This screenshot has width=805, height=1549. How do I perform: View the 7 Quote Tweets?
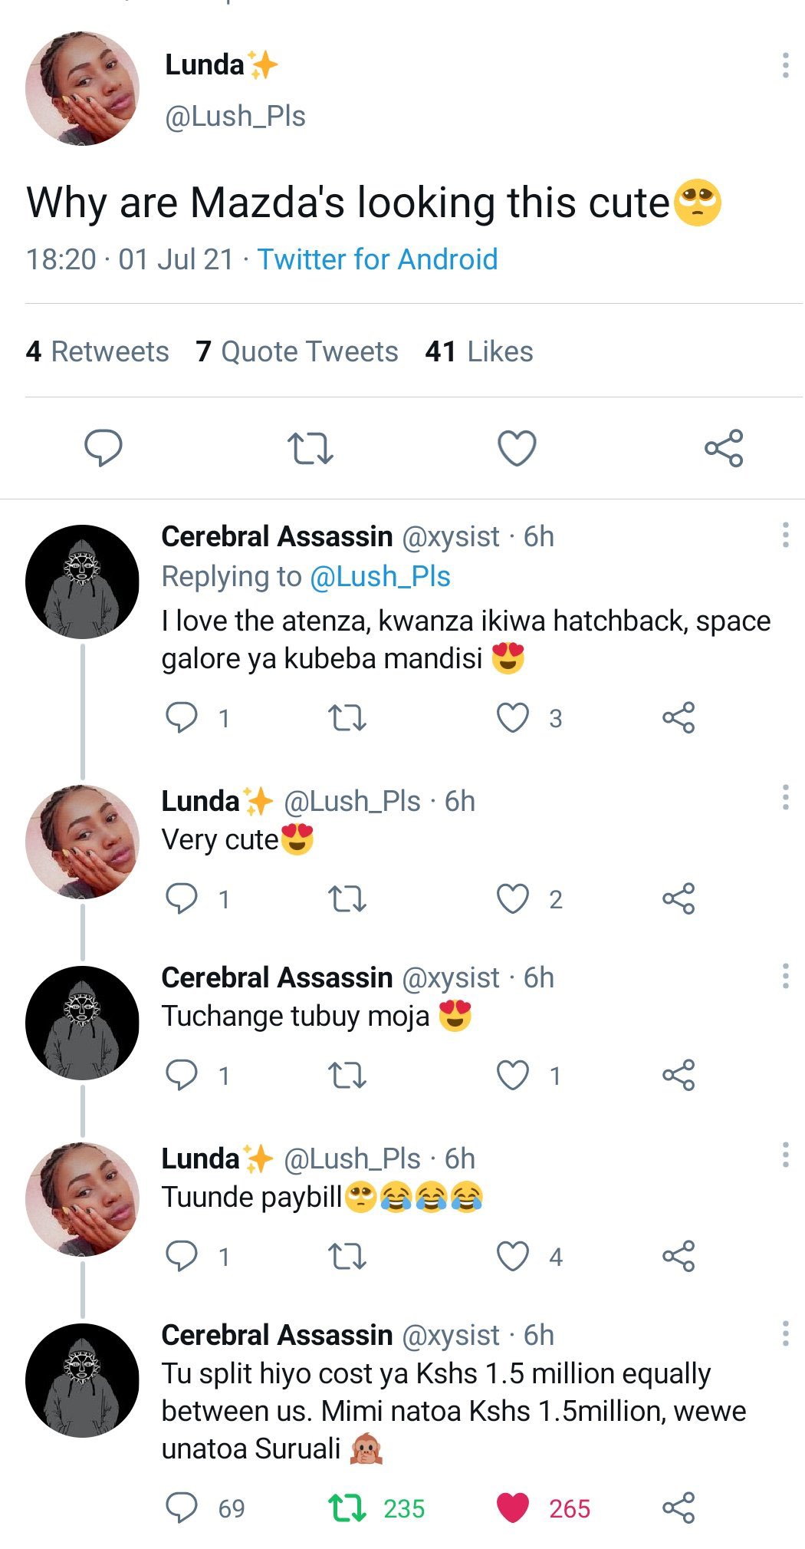click(297, 351)
